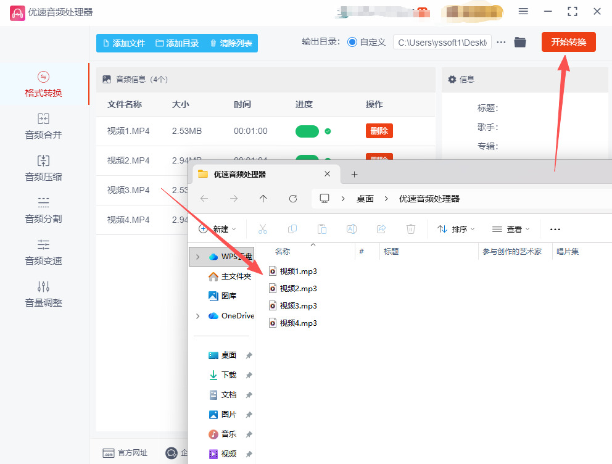Click the 清除列表 clear list button
612x464 pixels.
click(231, 43)
